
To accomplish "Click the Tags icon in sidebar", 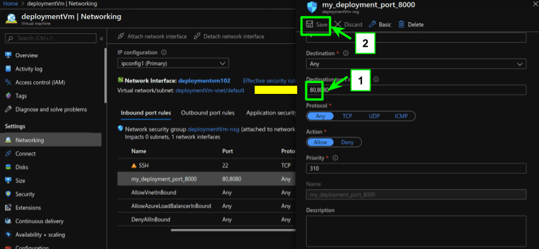I will [x=9, y=96].
